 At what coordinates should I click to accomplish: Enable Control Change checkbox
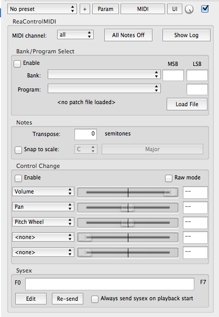pyautogui.click(x=18, y=178)
